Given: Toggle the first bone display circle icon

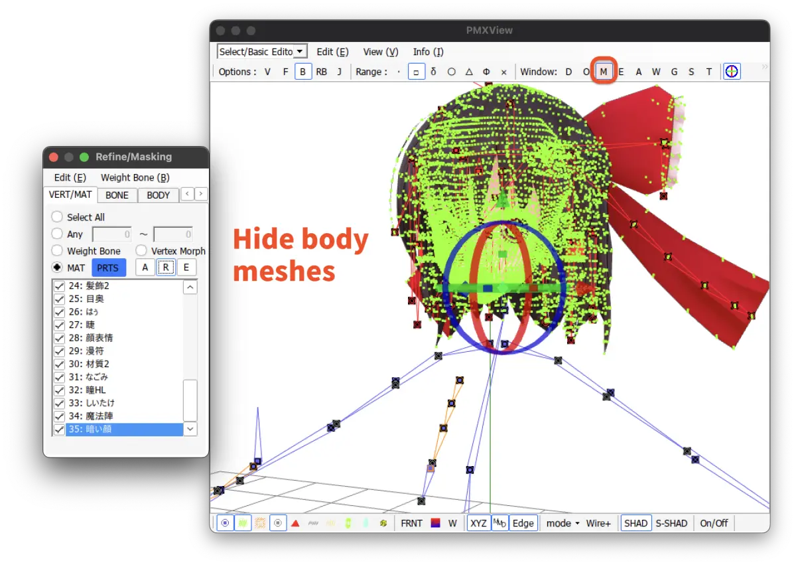Looking at the screenshot, I should (x=226, y=523).
